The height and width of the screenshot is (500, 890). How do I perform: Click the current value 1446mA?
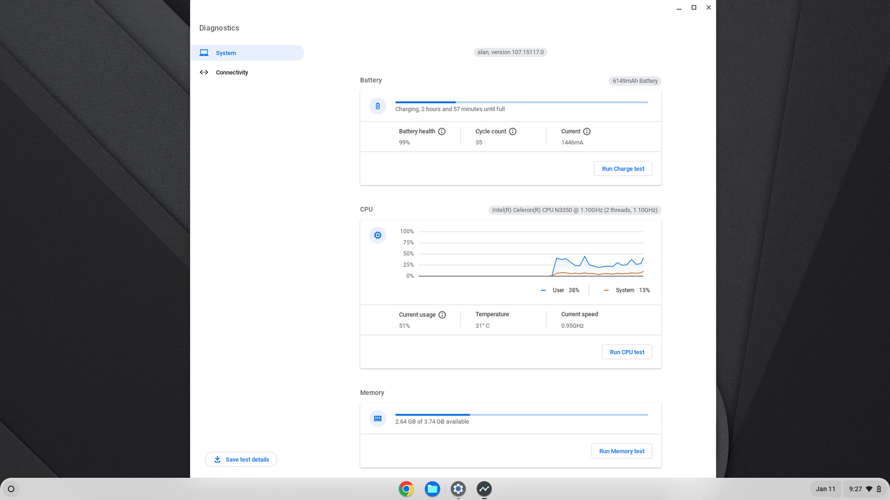click(x=572, y=143)
